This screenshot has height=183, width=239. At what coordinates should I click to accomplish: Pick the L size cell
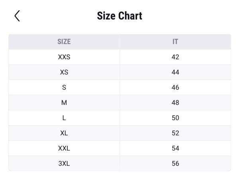(x=64, y=118)
